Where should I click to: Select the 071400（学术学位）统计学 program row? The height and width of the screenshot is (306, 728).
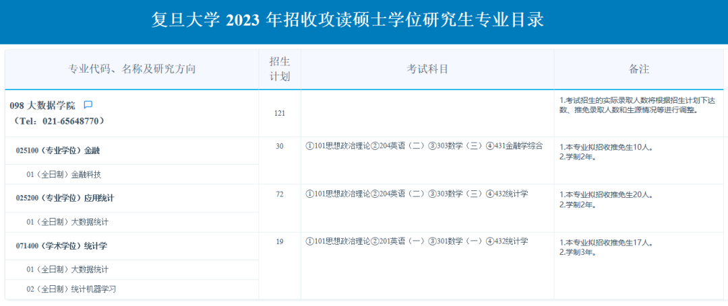pos(61,245)
